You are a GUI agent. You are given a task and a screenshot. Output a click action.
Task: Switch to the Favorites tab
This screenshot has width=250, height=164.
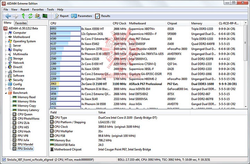pos(21,23)
